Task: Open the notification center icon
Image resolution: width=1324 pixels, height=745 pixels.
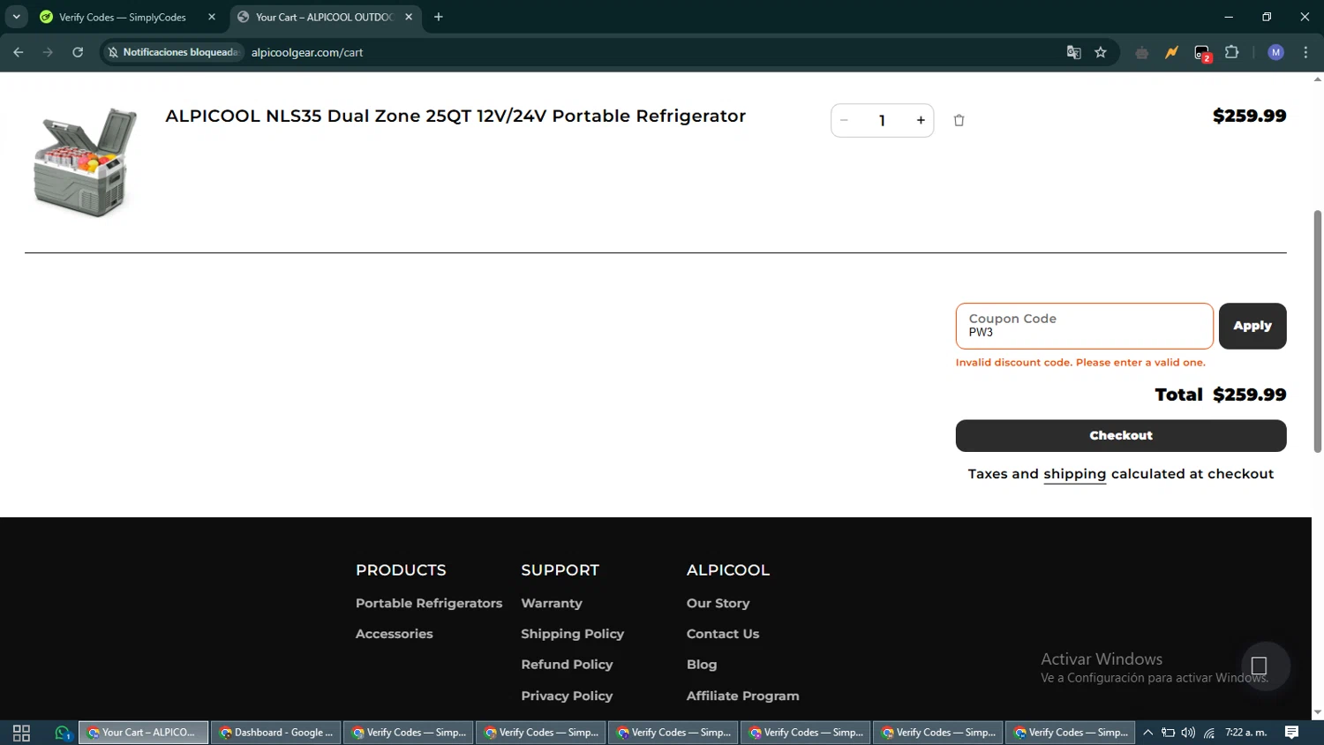Action: pyautogui.click(x=1291, y=733)
